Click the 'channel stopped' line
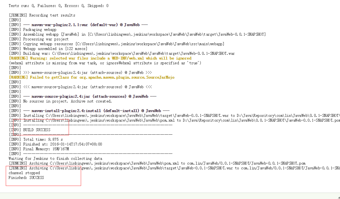The height and width of the screenshot is (199, 340). click(24, 173)
